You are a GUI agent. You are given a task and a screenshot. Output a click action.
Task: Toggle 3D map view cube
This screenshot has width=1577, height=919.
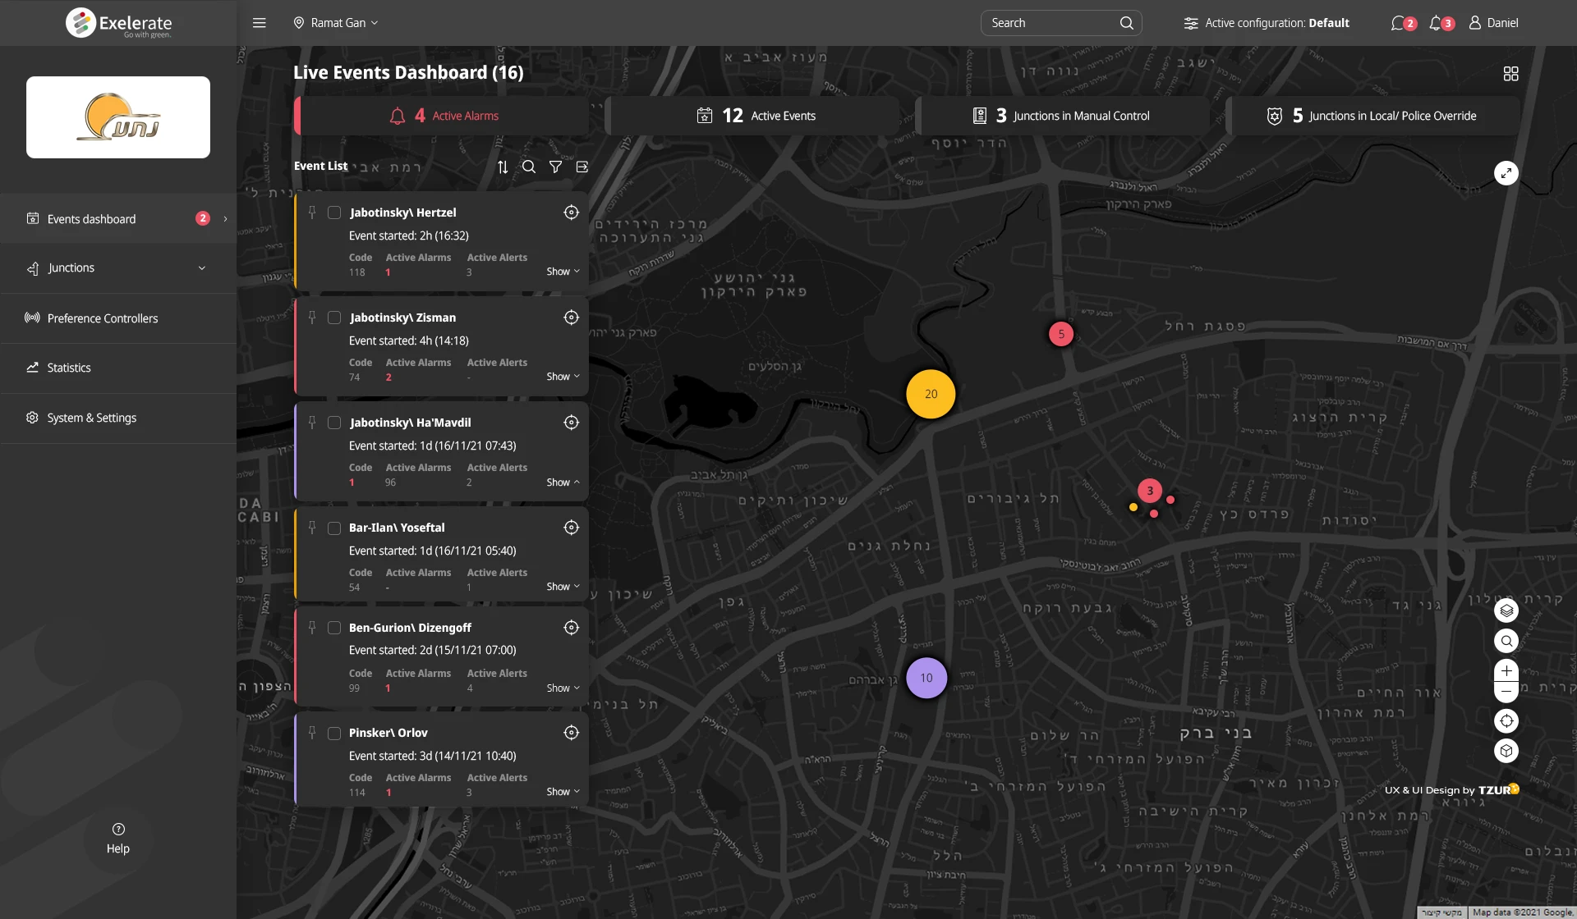[x=1506, y=751]
